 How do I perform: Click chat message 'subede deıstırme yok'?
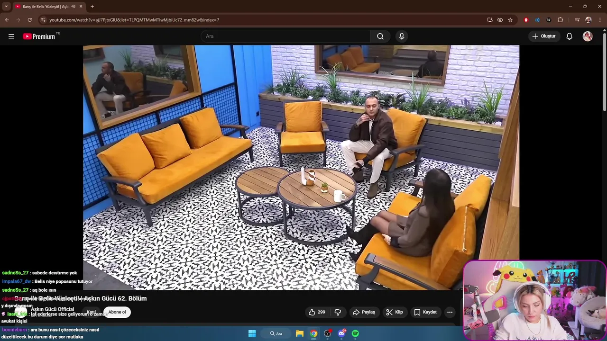55,273
